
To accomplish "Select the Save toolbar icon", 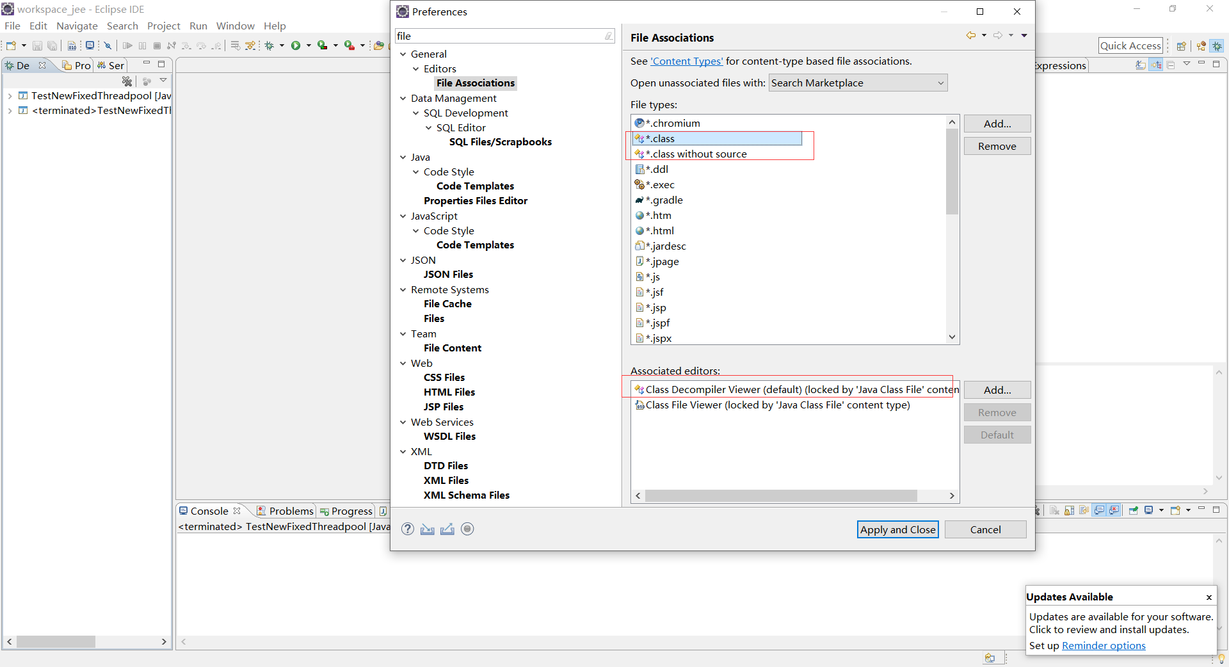I will tap(37, 45).
